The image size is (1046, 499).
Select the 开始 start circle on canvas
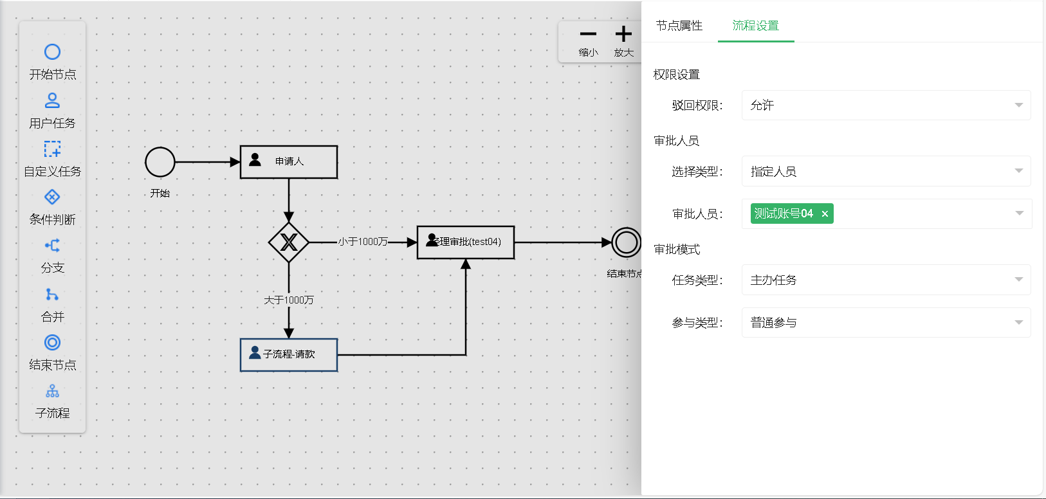click(160, 162)
